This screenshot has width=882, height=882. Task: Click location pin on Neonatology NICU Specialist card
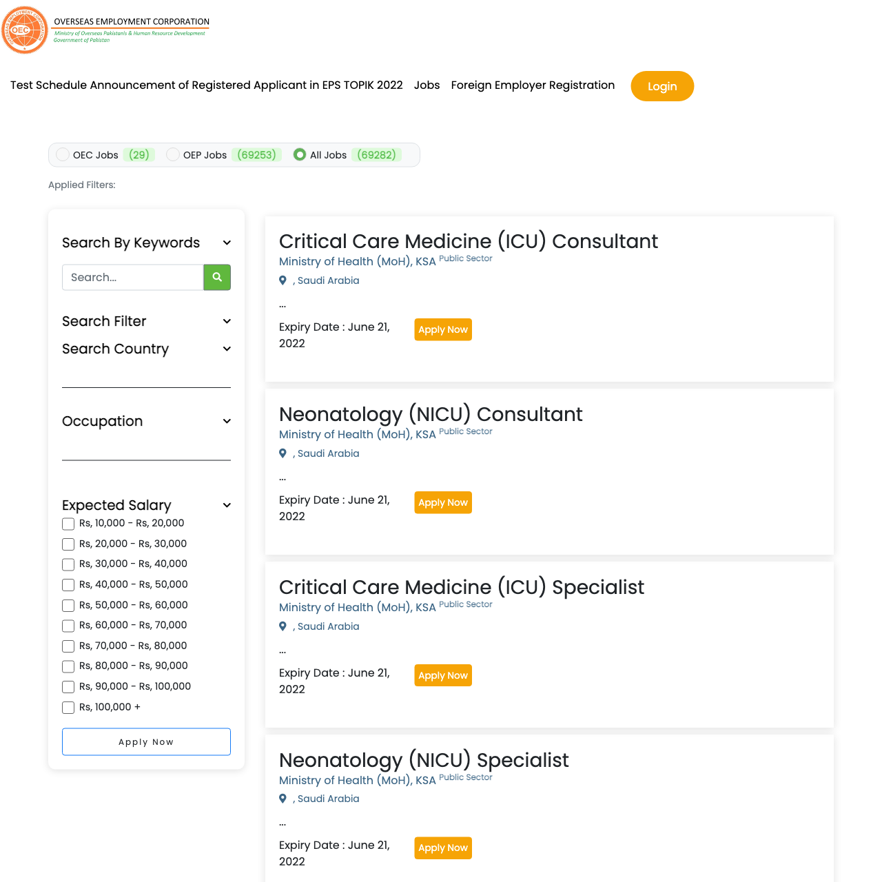coord(283,799)
